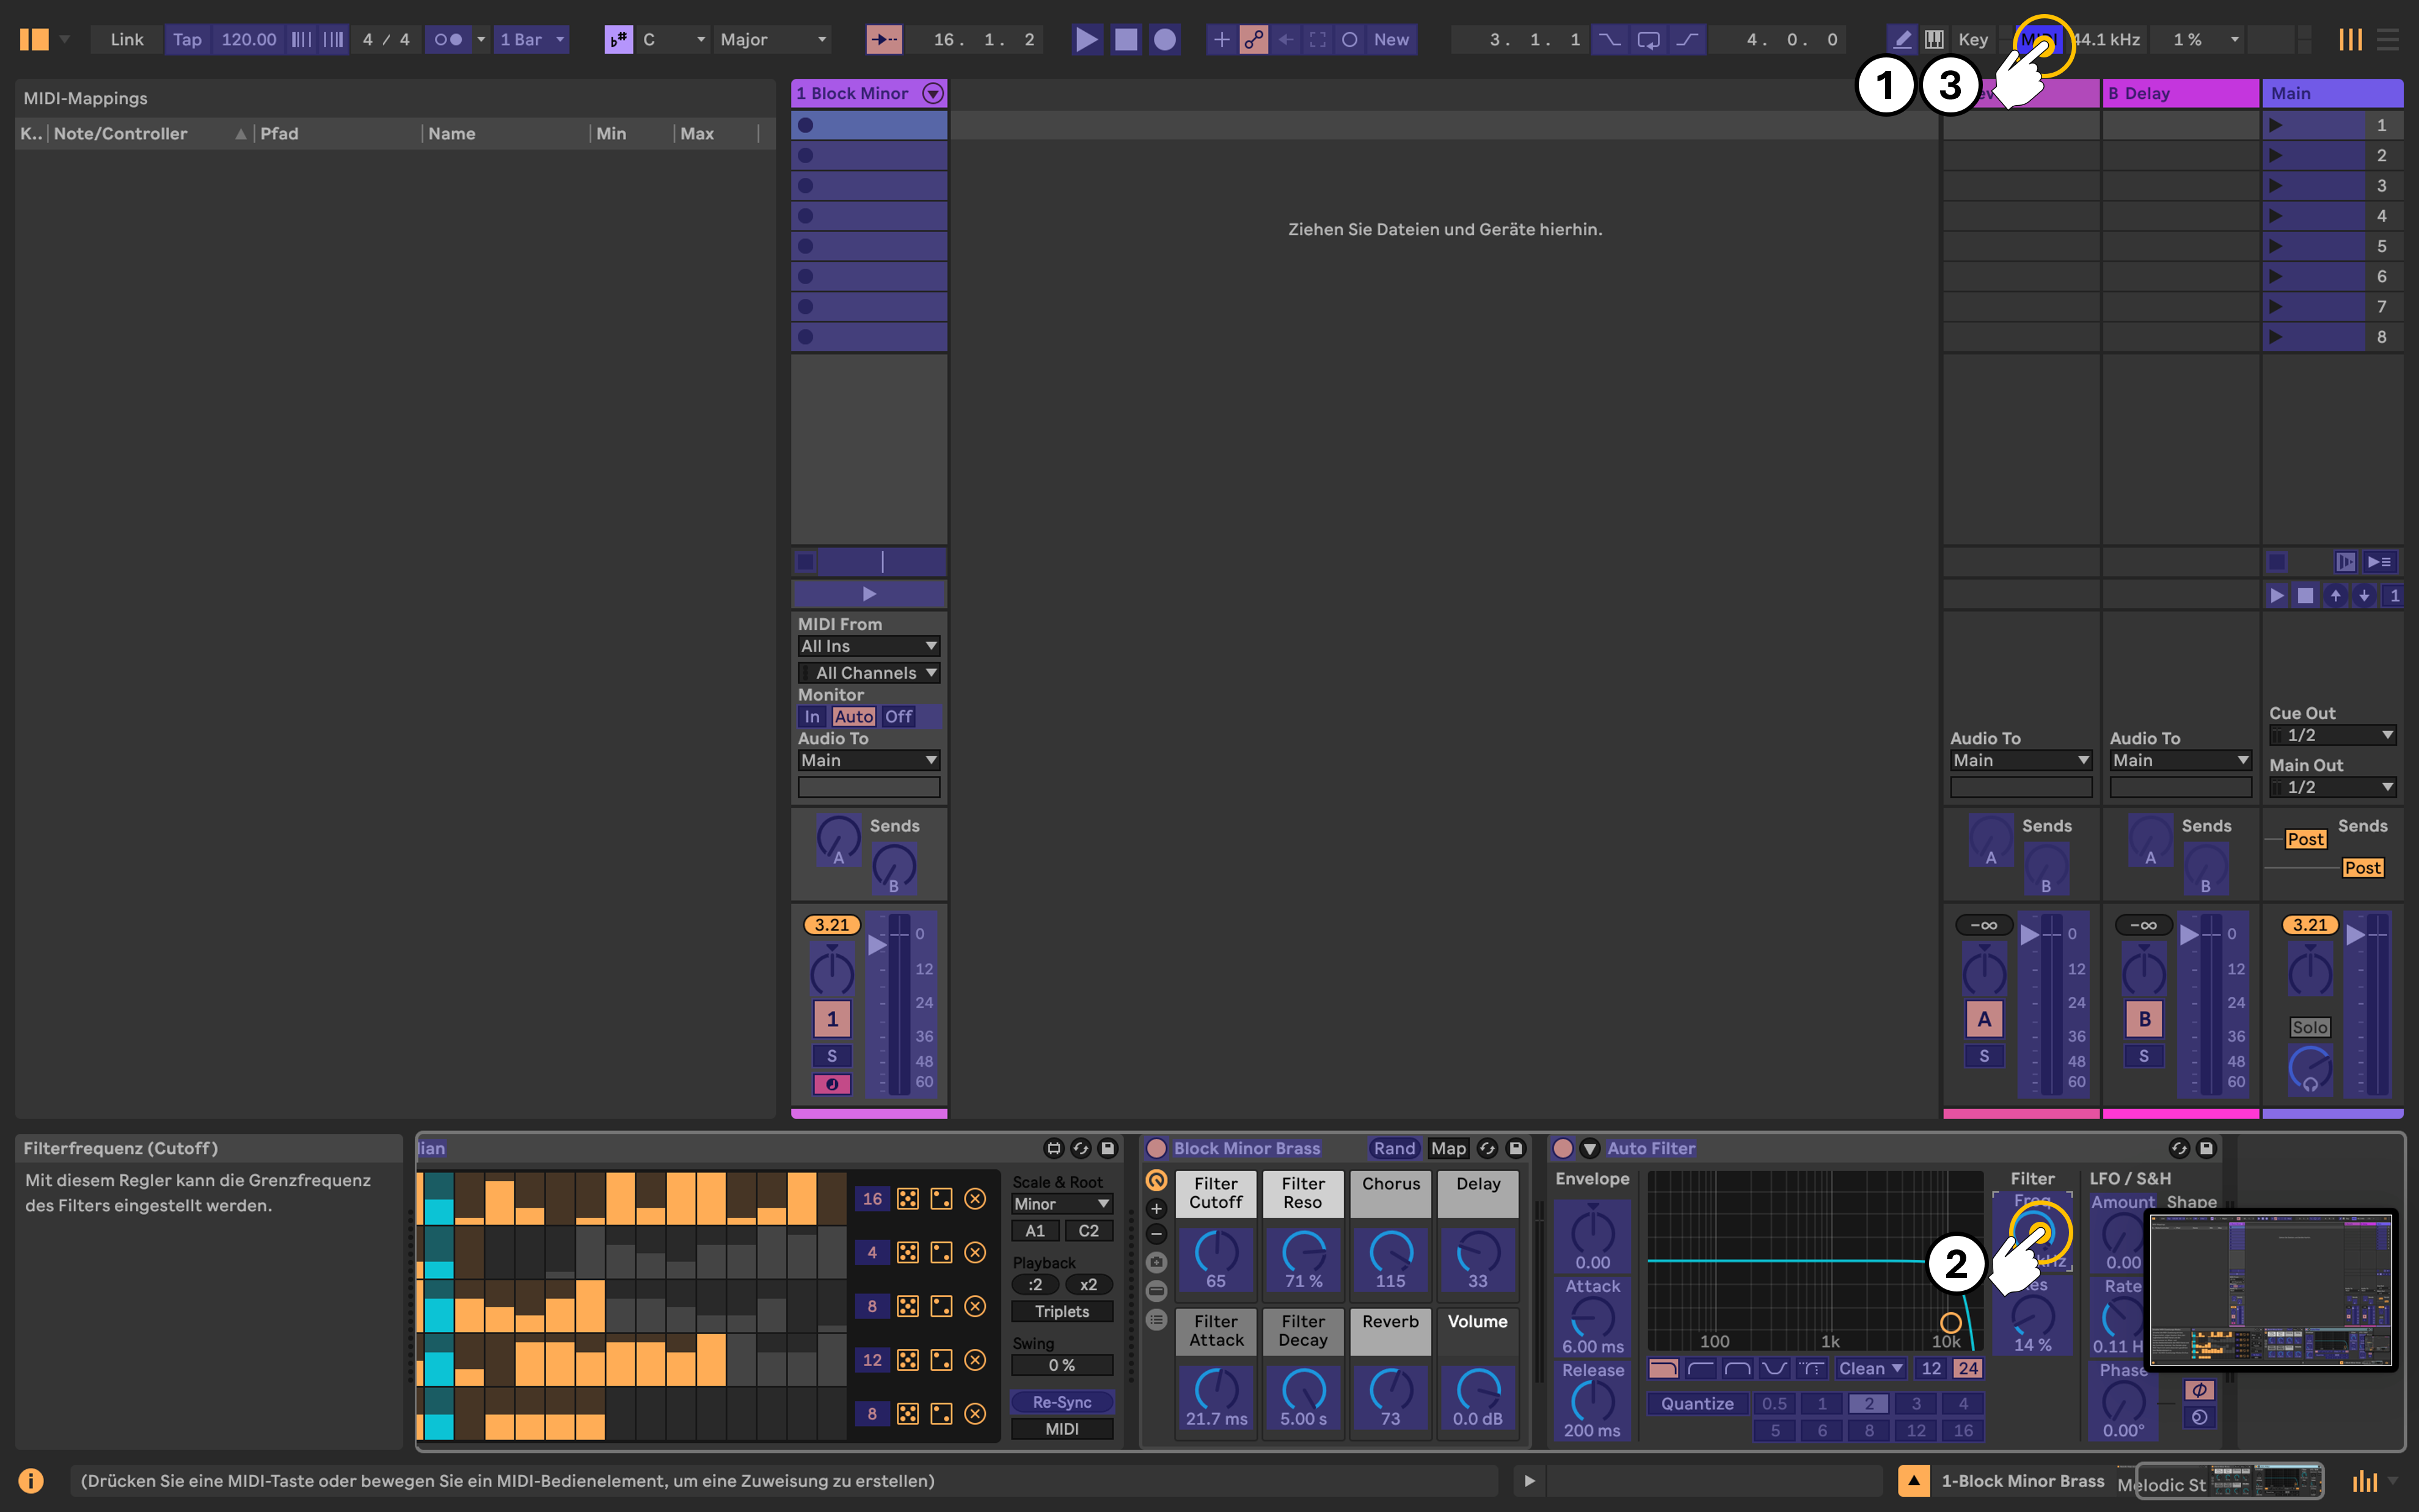Image resolution: width=2419 pixels, height=1512 pixels.
Task: Toggle the Computer MIDI Keyboard icon
Action: 1934,40
